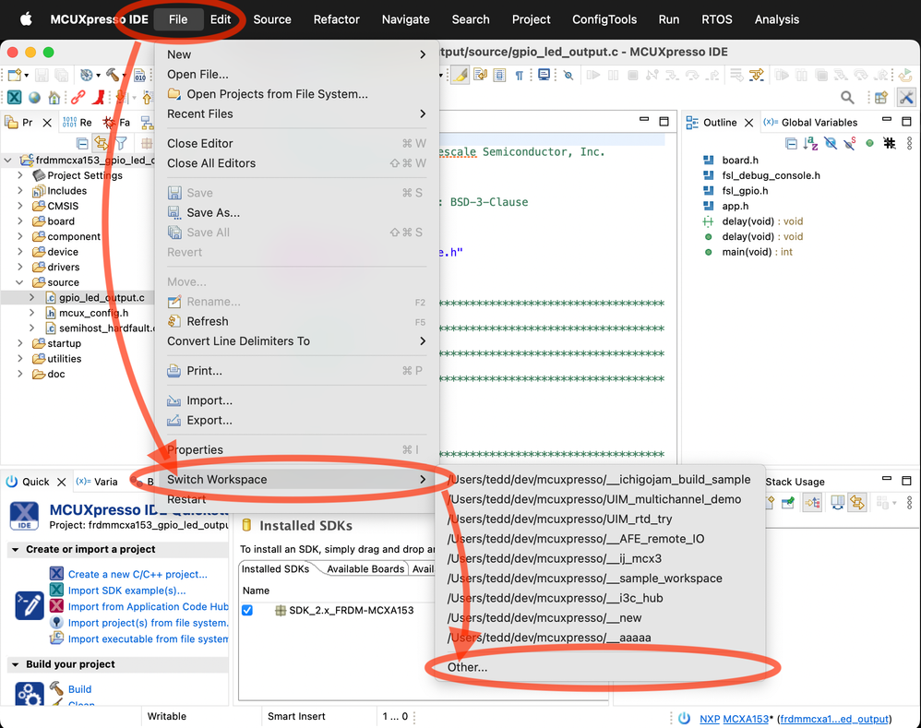Click the New wizard toolbar icon
Screen dimensions: 921x728
click(15, 75)
